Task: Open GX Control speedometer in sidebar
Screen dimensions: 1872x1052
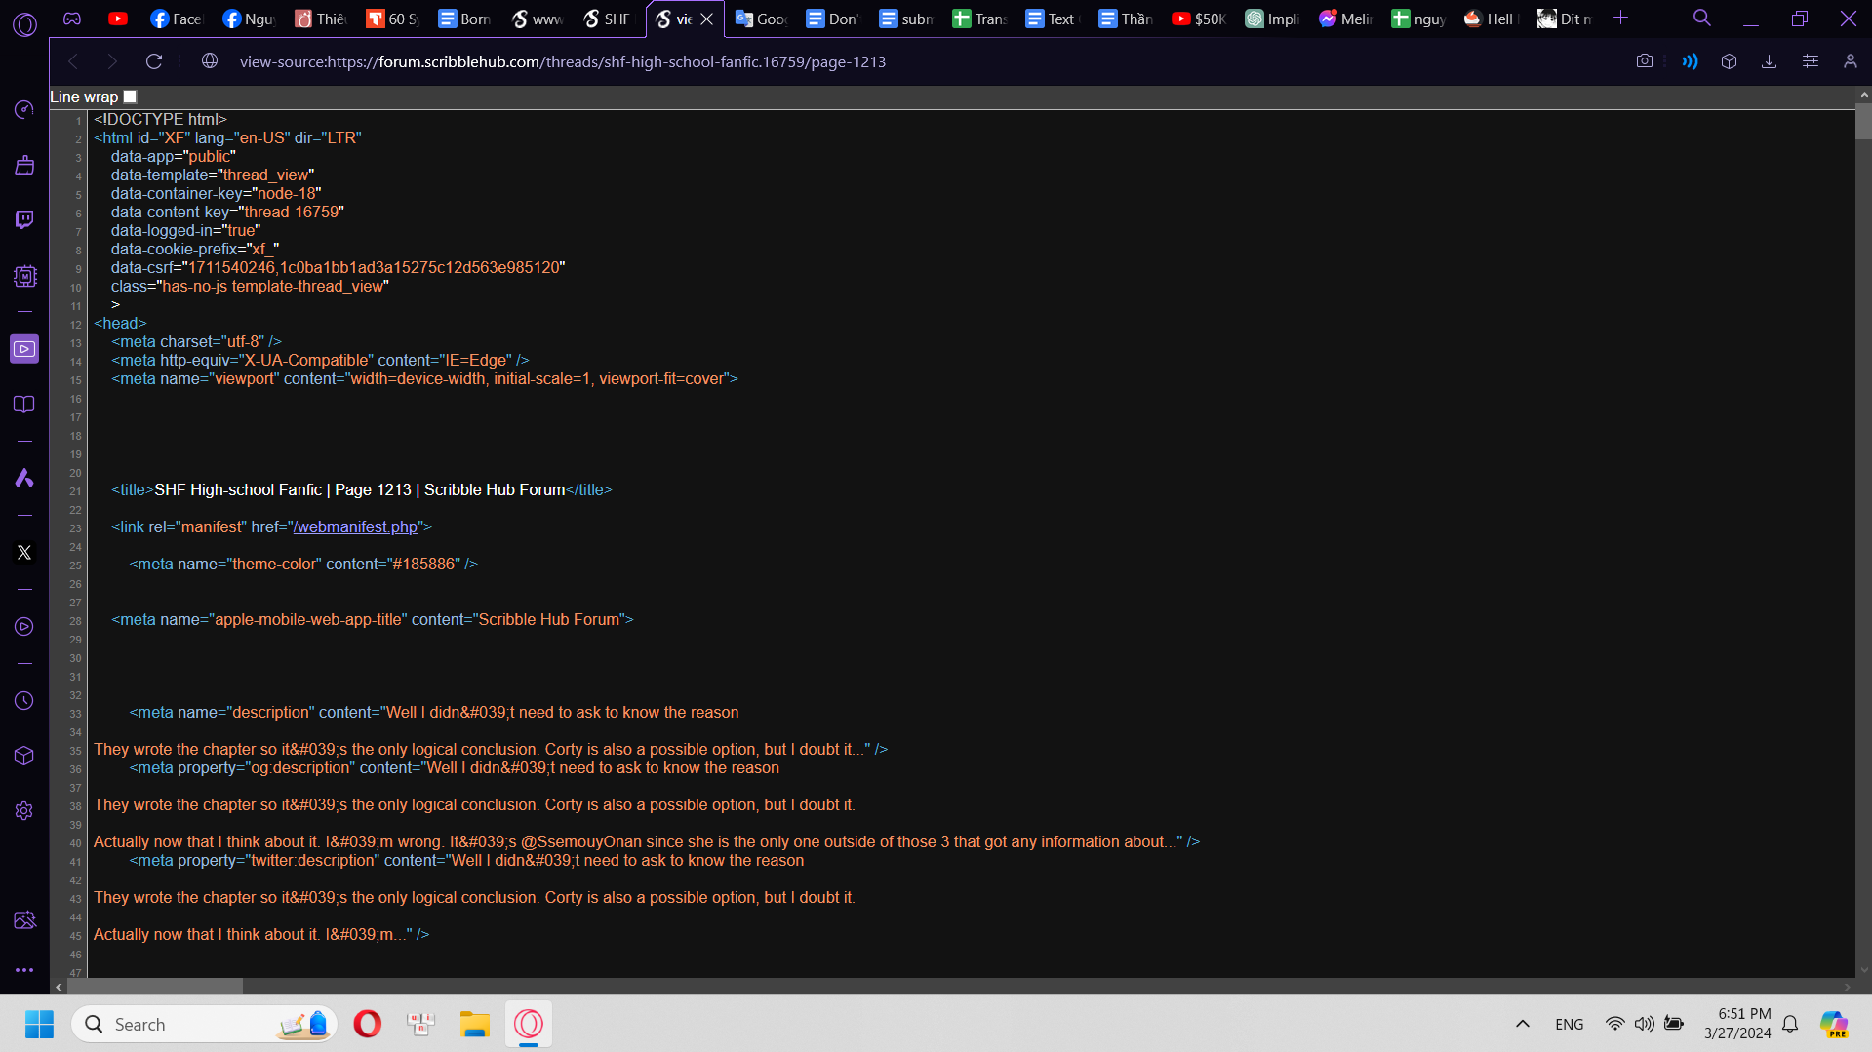Action: (24, 109)
